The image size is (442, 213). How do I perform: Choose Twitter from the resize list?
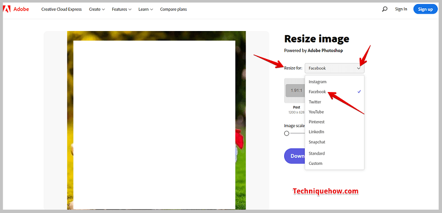334,102
